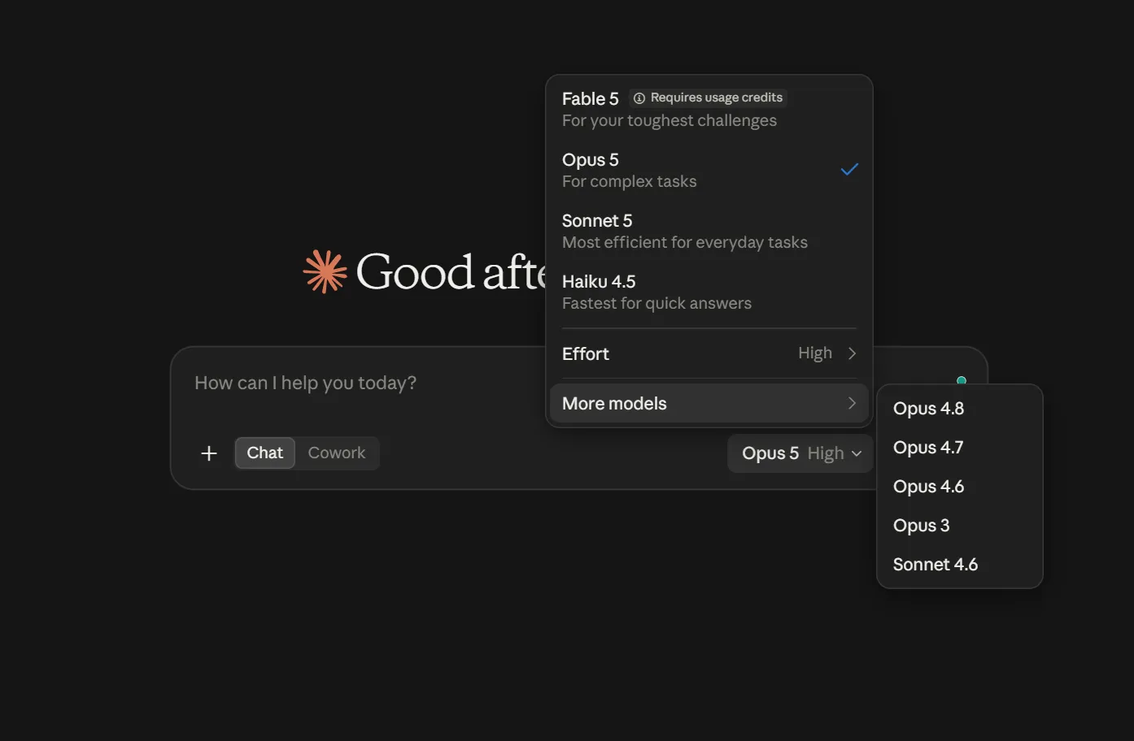Expand the More models submenu
The image size is (1134, 741).
[709, 404]
